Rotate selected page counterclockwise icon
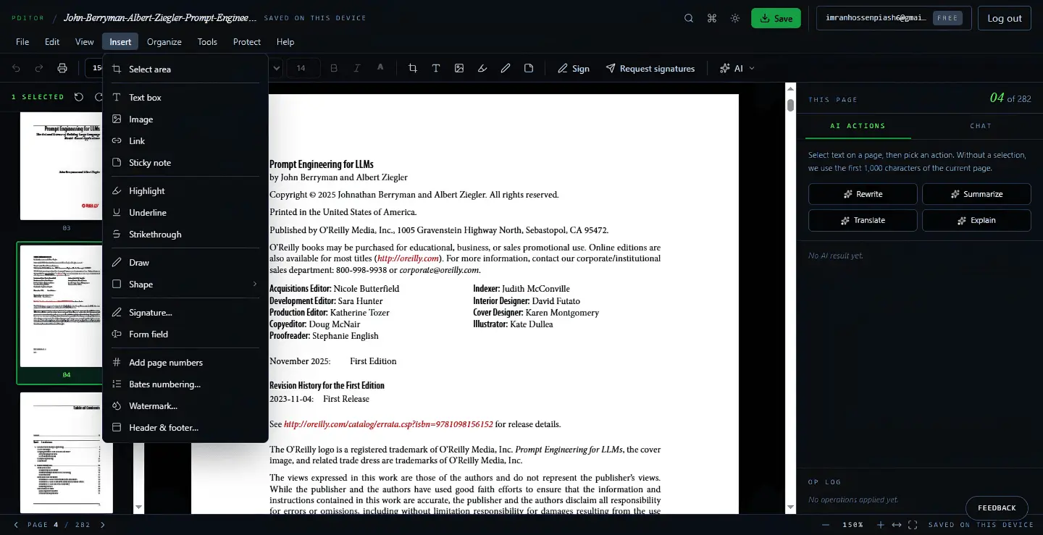1043x535 pixels. click(79, 97)
